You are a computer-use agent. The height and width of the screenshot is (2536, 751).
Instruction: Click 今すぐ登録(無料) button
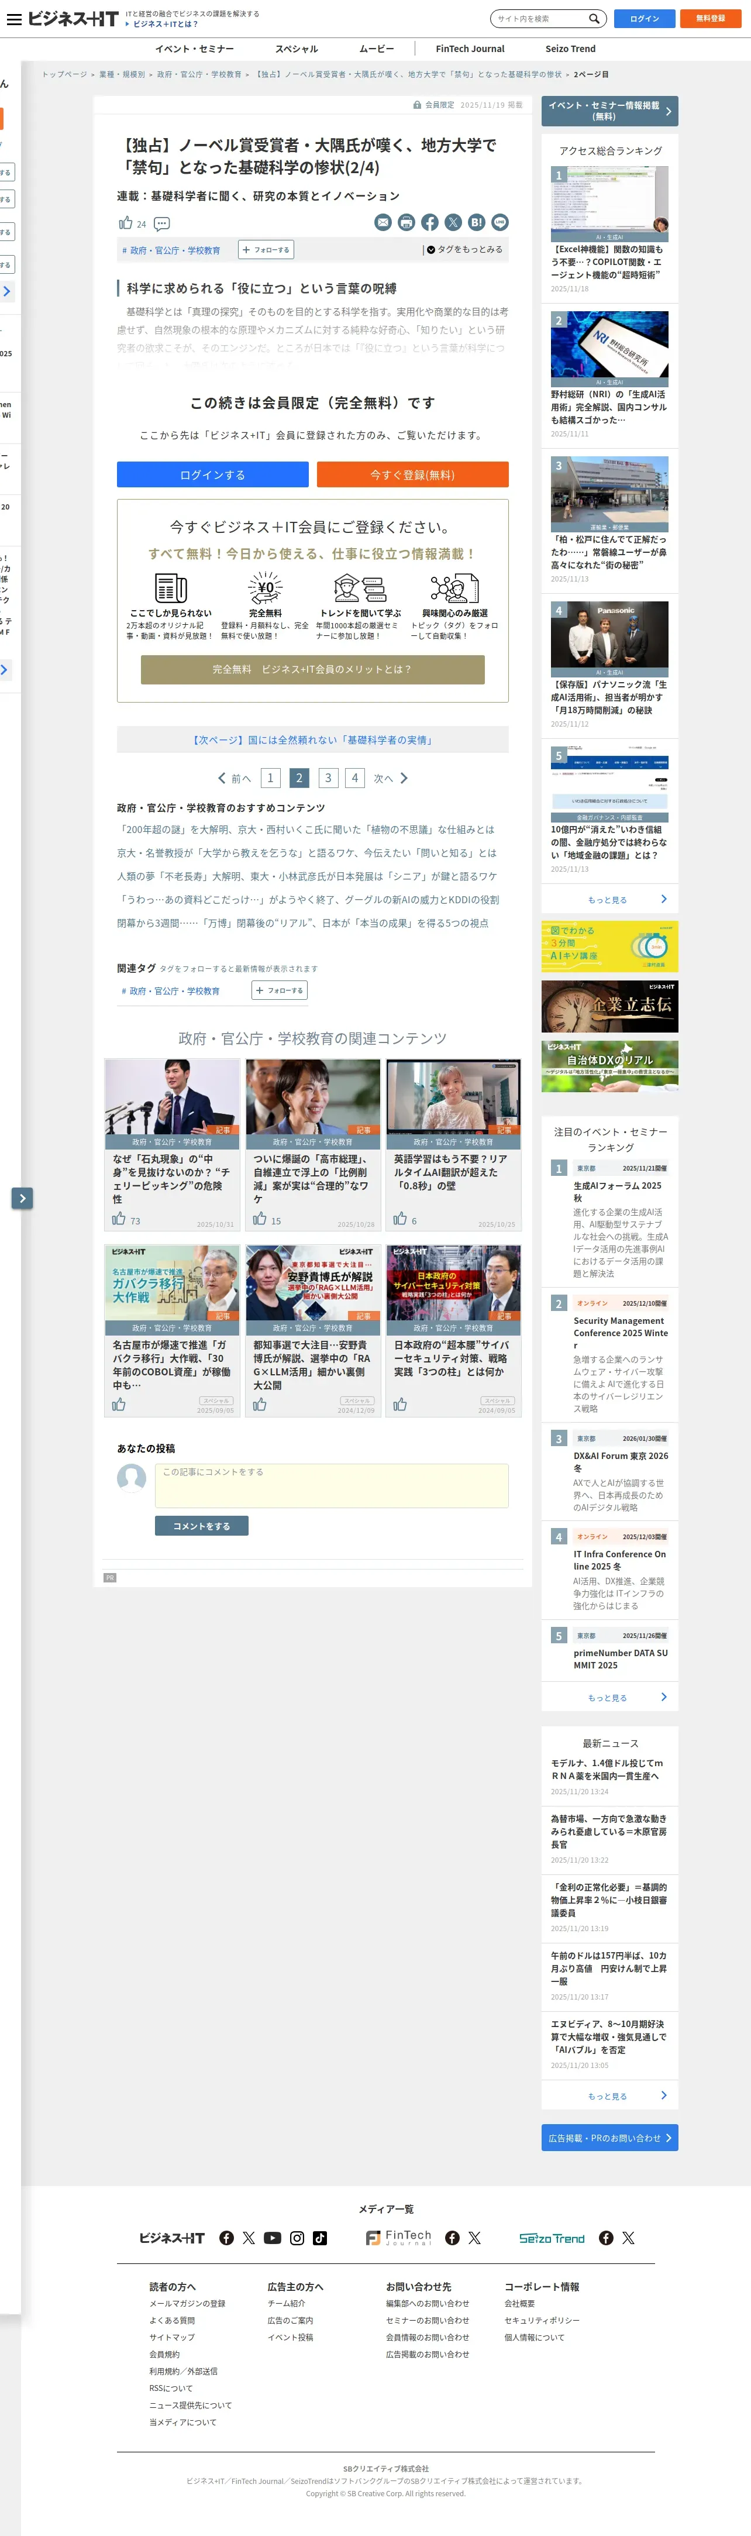pos(412,474)
